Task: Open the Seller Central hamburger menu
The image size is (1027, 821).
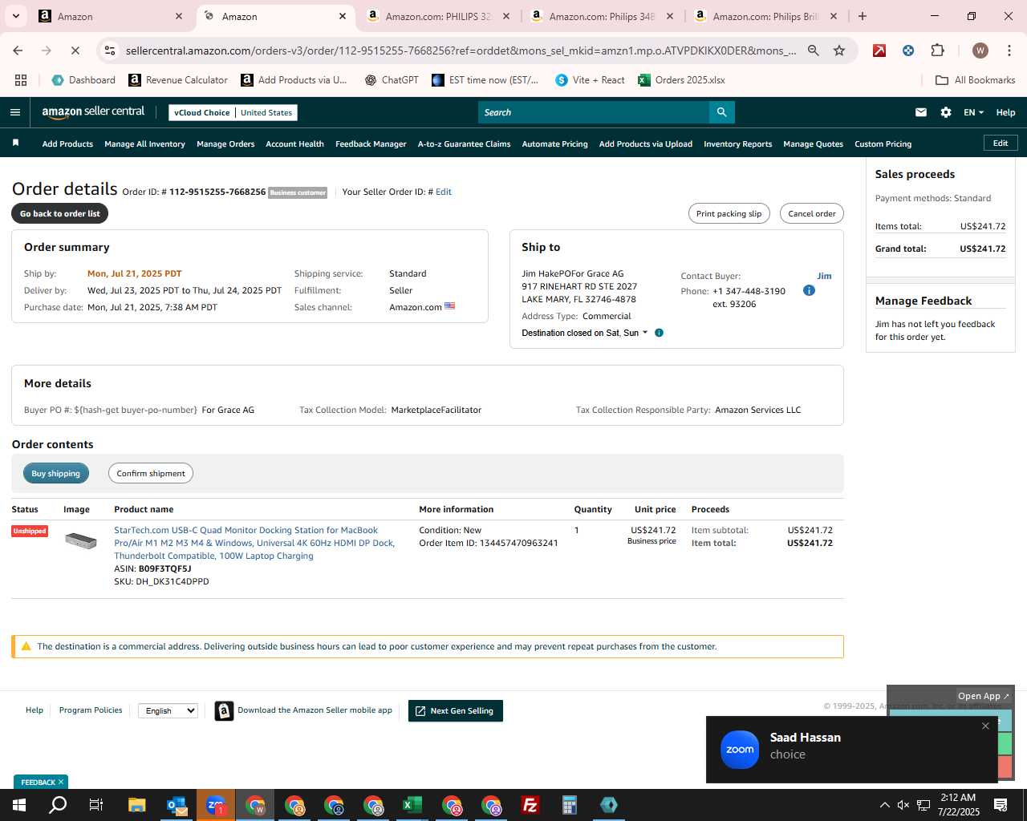Action: tap(14, 112)
